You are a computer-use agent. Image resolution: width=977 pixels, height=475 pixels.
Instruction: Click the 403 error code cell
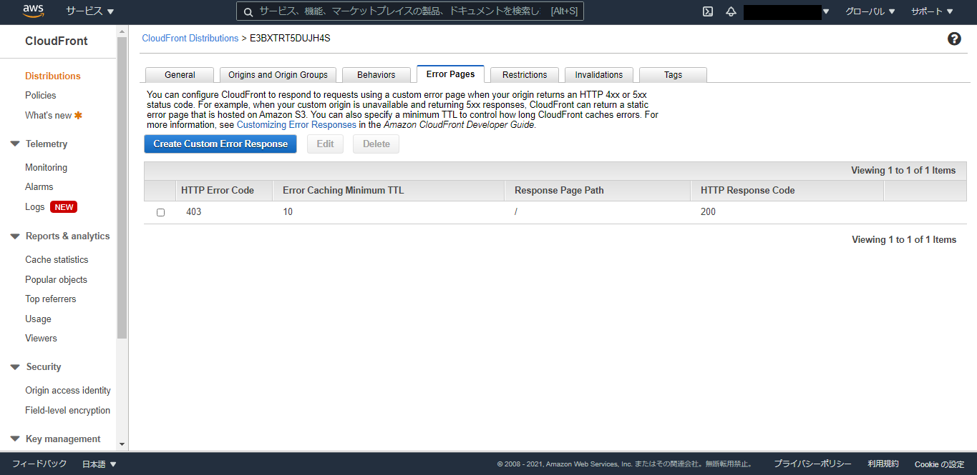(x=193, y=212)
